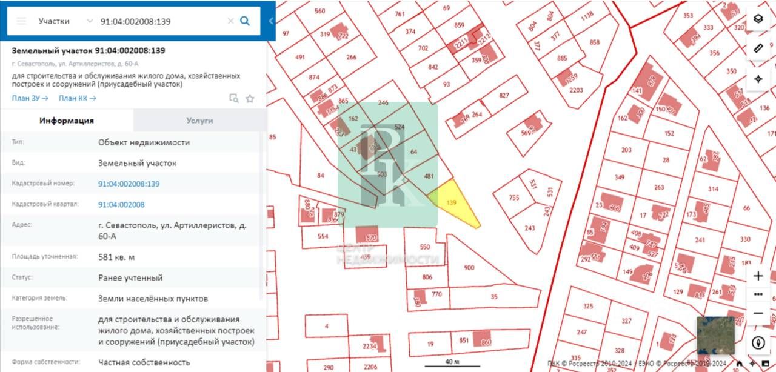Select parcel 266 on the map
776x372 pixels.
[351, 57]
